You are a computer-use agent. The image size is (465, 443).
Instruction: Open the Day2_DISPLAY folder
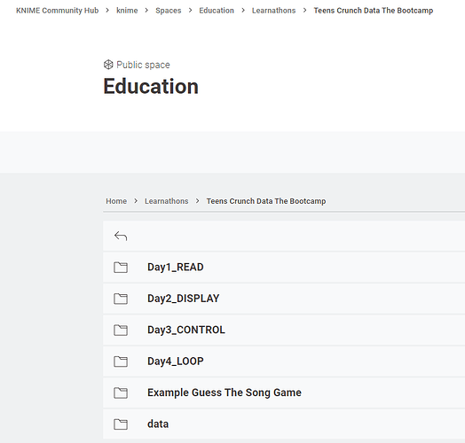[x=184, y=299]
